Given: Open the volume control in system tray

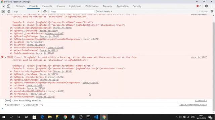Looking at the screenshot, I should pos(180,117).
